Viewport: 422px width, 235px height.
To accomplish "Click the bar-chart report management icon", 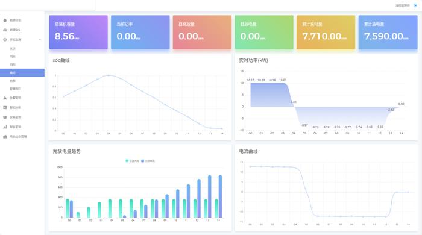I will point(5,127).
